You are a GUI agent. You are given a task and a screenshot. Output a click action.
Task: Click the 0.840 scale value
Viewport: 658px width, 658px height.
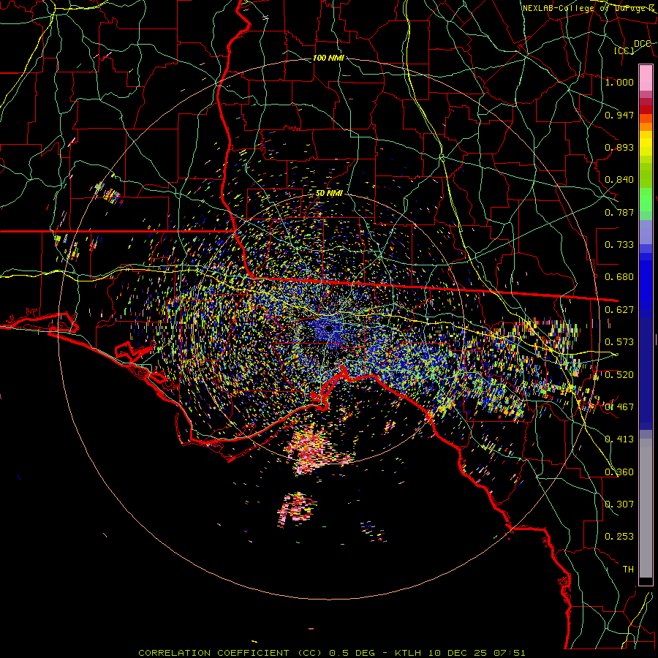619,180
